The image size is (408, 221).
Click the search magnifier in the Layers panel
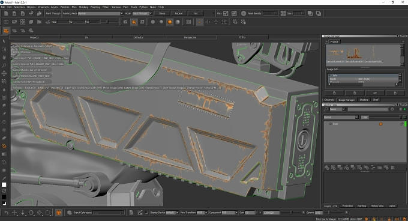coord(326,109)
